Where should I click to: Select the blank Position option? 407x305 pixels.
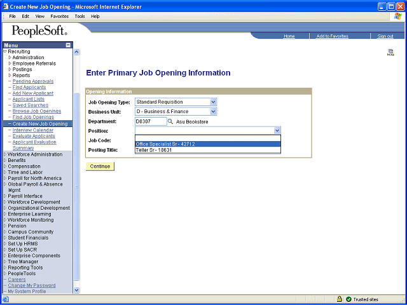click(208, 139)
